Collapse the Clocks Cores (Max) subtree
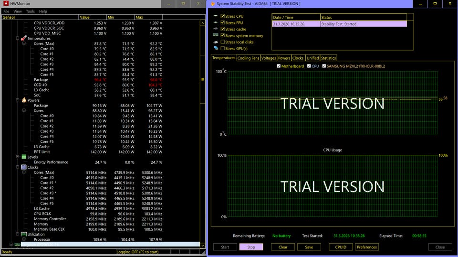The image size is (458, 257). [x=24, y=172]
